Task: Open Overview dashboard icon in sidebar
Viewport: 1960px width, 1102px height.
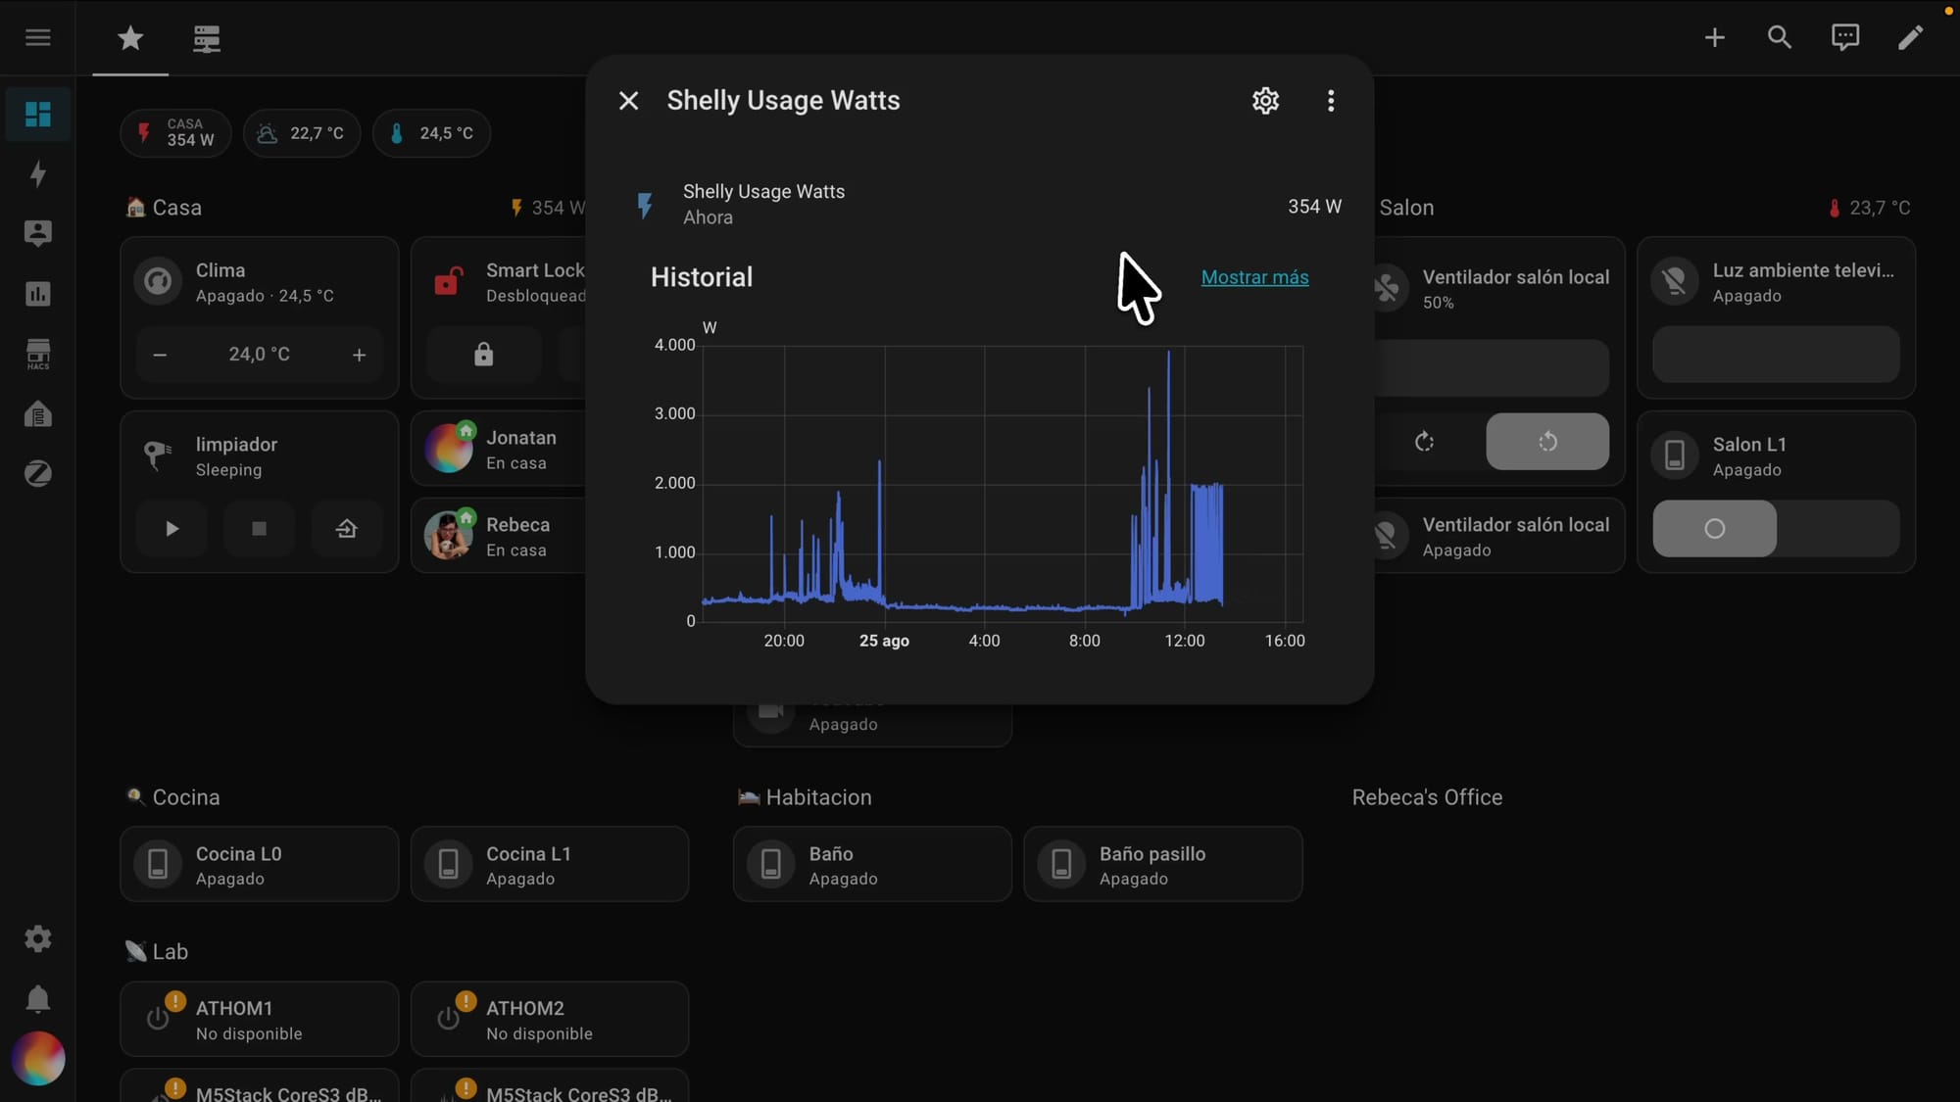Action: (37, 114)
